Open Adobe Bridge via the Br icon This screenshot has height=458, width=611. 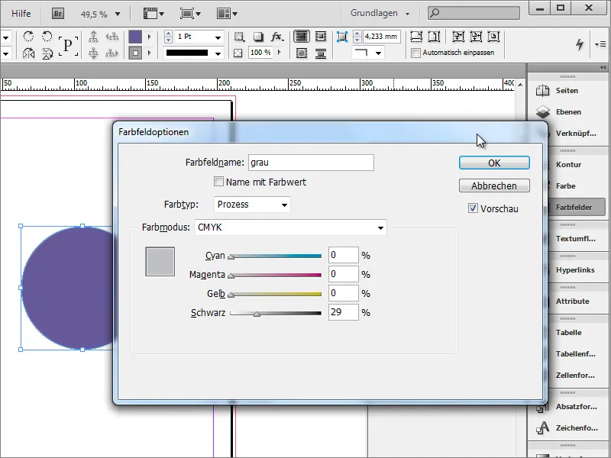[58, 14]
